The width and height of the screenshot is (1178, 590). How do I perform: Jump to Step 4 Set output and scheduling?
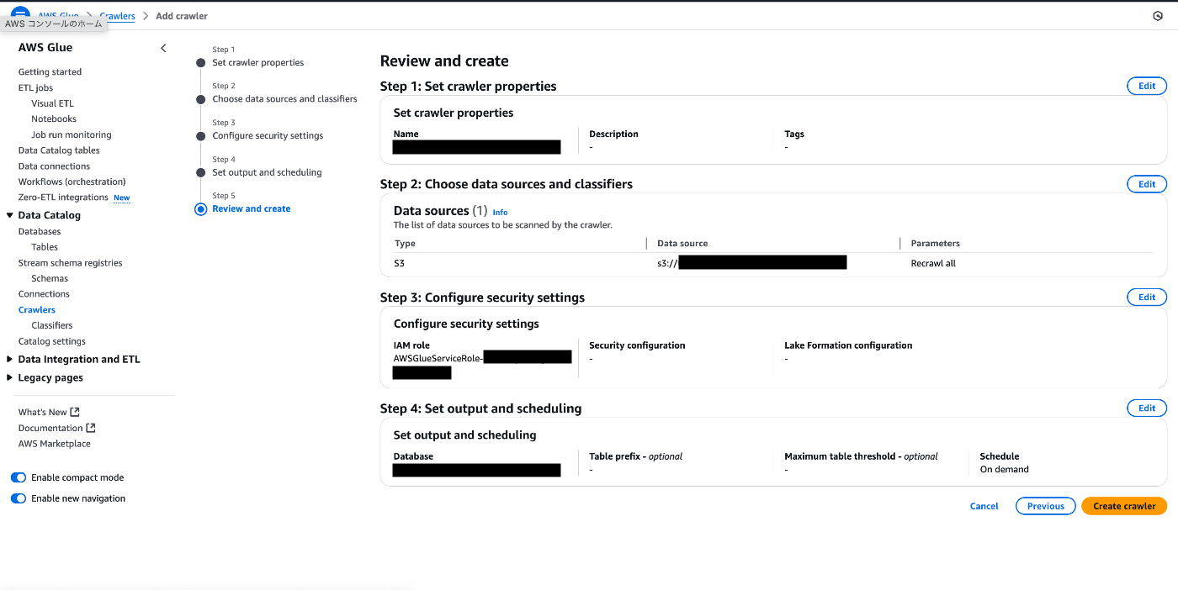click(267, 172)
